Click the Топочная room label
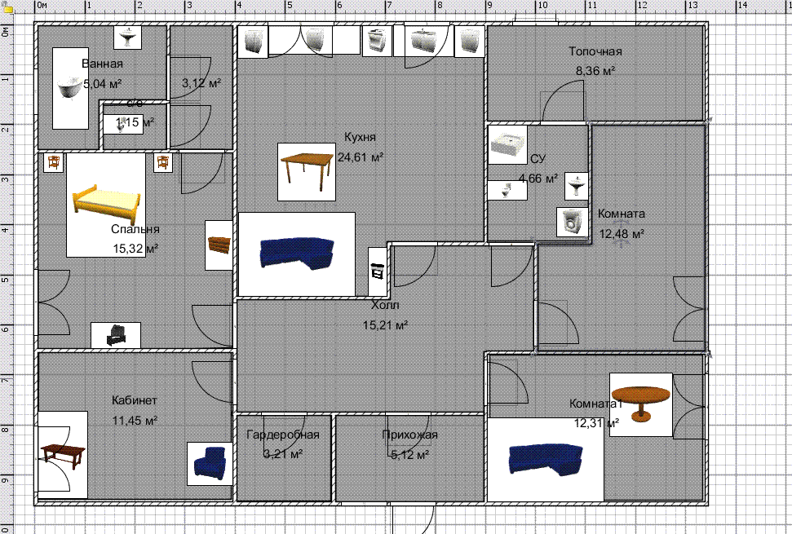The width and height of the screenshot is (792, 534). (x=595, y=51)
